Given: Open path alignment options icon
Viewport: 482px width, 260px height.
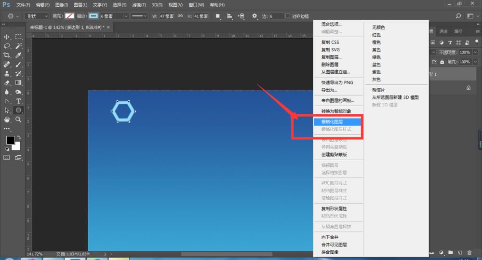Looking at the screenshot, I should click(x=229, y=16).
